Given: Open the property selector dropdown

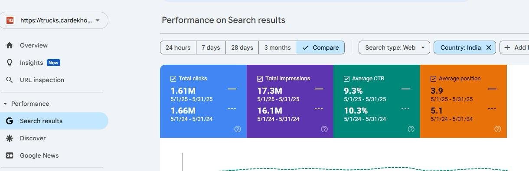Looking at the screenshot, I should [x=54, y=20].
